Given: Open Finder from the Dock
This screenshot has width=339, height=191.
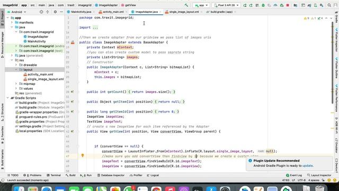Looking at the screenshot, I should tap(19, 189).
